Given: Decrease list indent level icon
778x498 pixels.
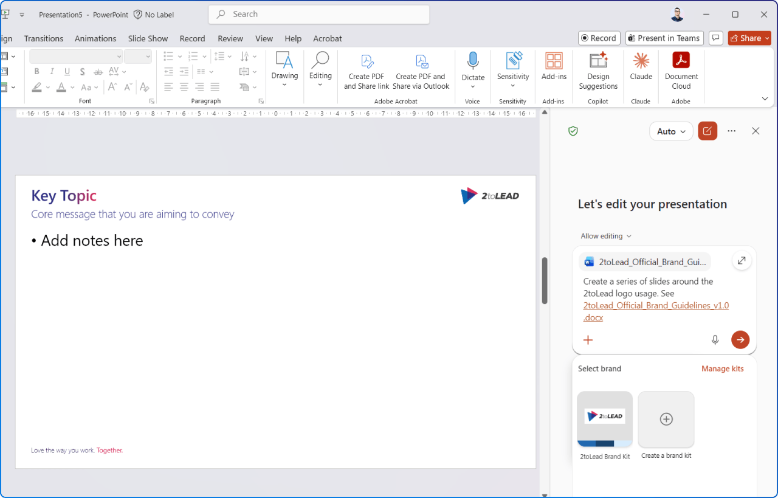Looking at the screenshot, I should 169,72.
